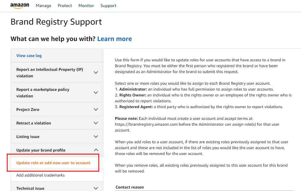Expand the Listing issue chevron
Viewport: 301px width, 191px height.
(96, 137)
